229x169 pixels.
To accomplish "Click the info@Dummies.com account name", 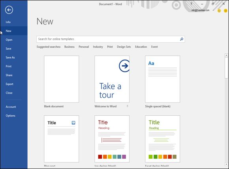I will click(201, 10).
